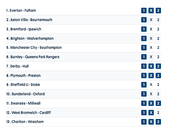This screenshot has width=169, height=127.
Task: Toggle off draw X for Everton - Fulham
Action: point(151,11)
